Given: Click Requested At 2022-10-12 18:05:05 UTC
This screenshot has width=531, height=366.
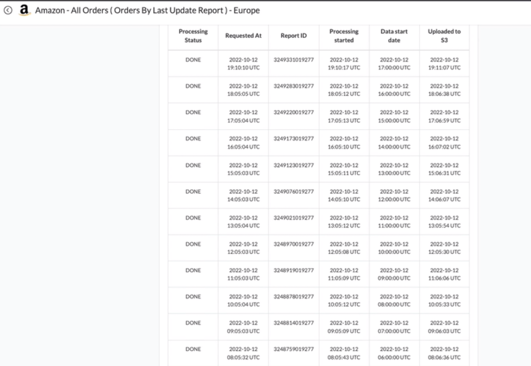Looking at the screenshot, I should [243, 90].
